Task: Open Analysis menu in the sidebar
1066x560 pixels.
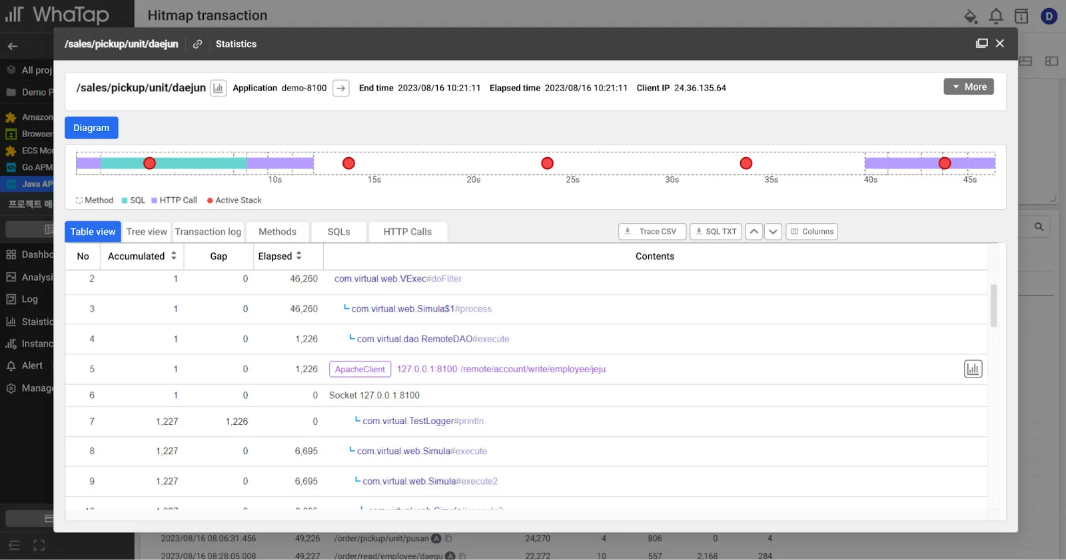Action: (x=29, y=277)
